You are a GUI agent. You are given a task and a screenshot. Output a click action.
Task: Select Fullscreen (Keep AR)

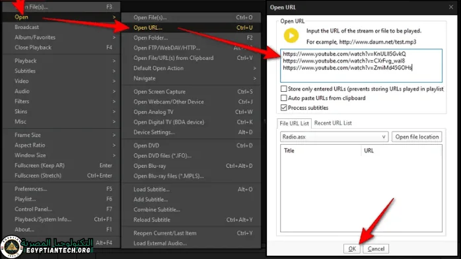click(61, 166)
